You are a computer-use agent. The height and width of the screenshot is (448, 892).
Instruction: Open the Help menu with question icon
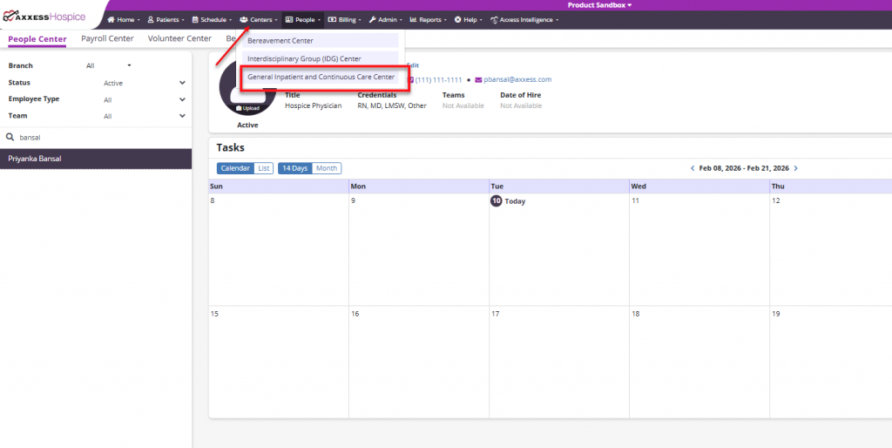click(468, 20)
